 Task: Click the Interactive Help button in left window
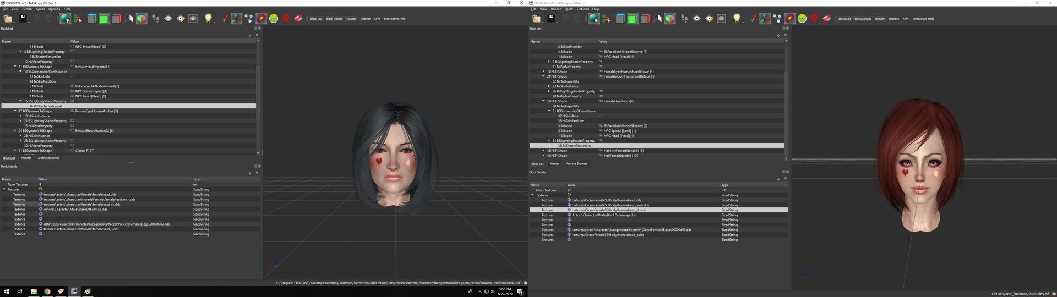(x=395, y=19)
